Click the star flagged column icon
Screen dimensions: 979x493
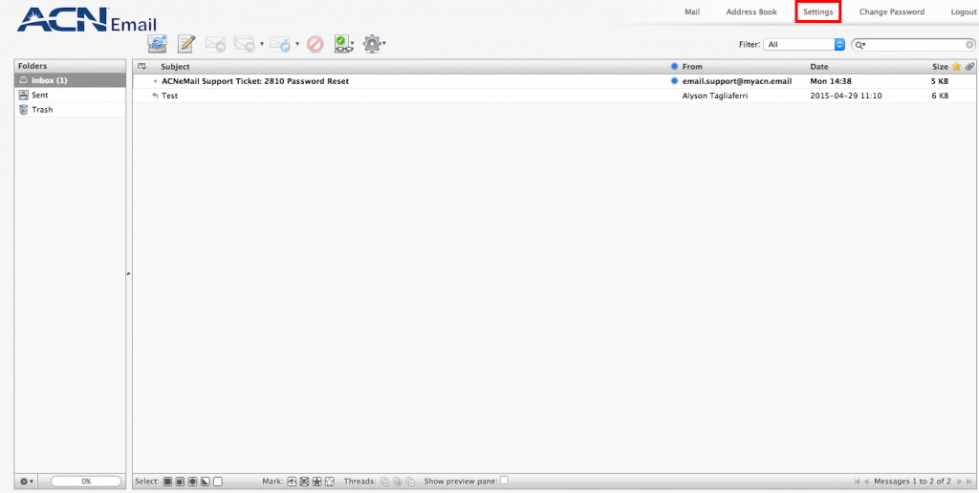956,67
